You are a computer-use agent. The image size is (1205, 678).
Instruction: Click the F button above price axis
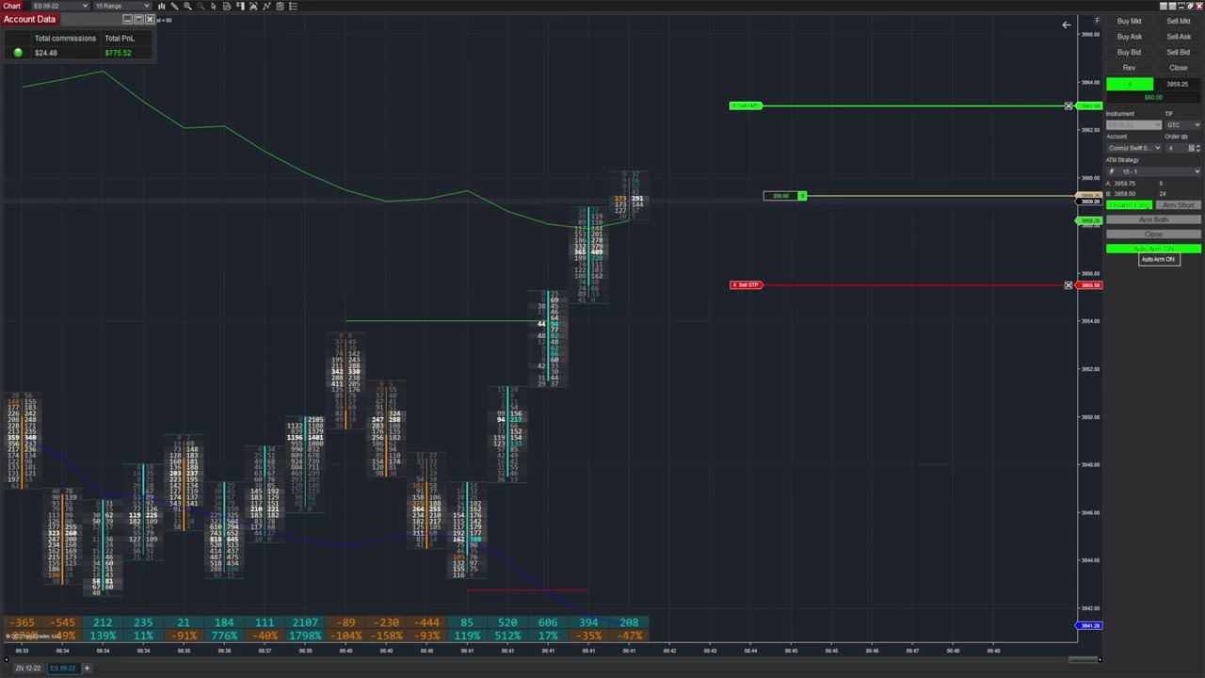coord(1097,21)
